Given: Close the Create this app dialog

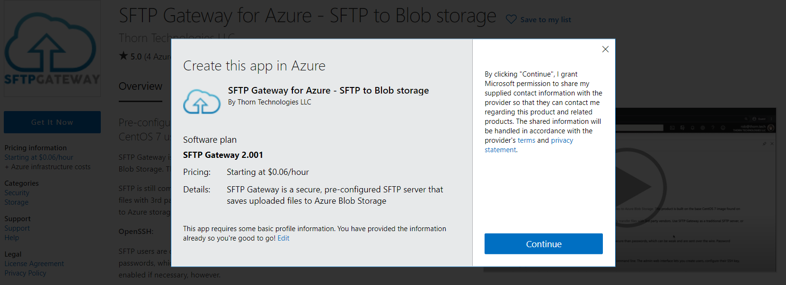Looking at the screenshot, I should click(605, 49).
